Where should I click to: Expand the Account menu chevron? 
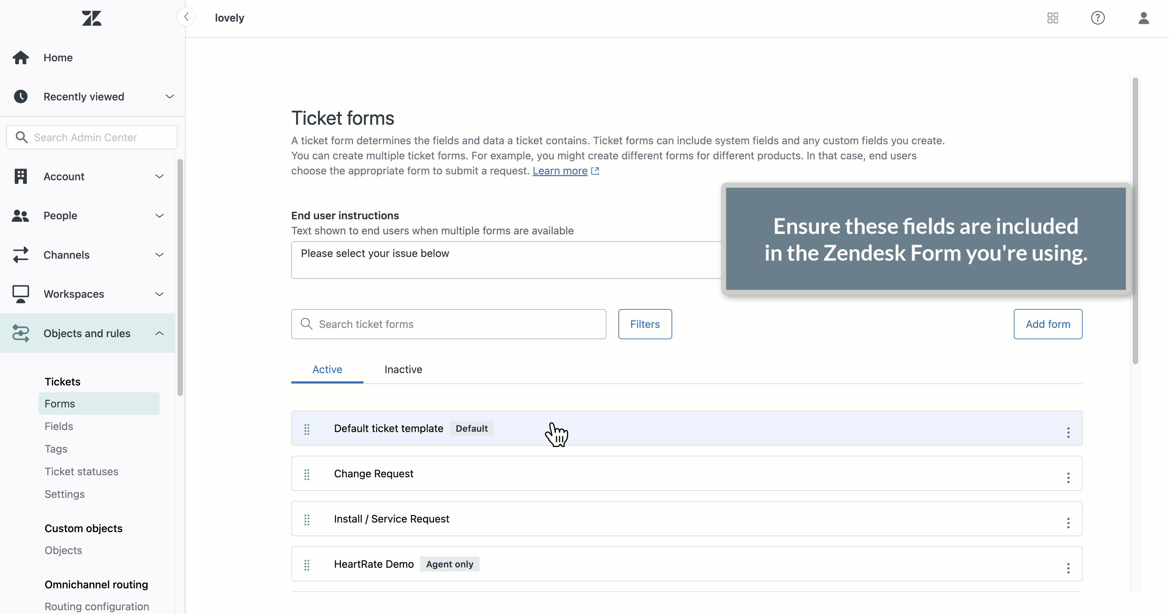pyautogui.click(x=159, y=176)
